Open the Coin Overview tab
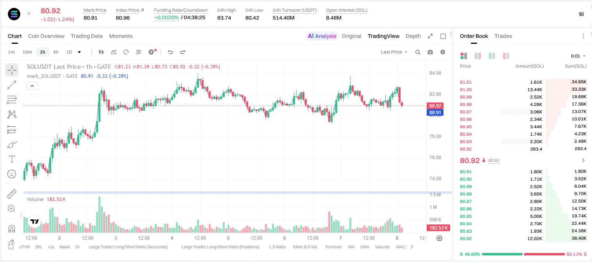The height and width of the screenshot is (262, 592). [x=46, y=36]
